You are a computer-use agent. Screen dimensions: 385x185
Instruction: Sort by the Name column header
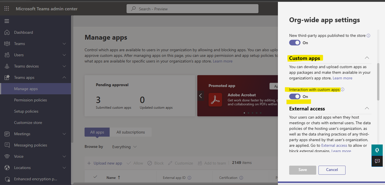click(113, 177)
